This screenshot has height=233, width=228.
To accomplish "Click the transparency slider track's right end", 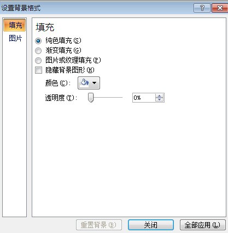I will (122, 98).
